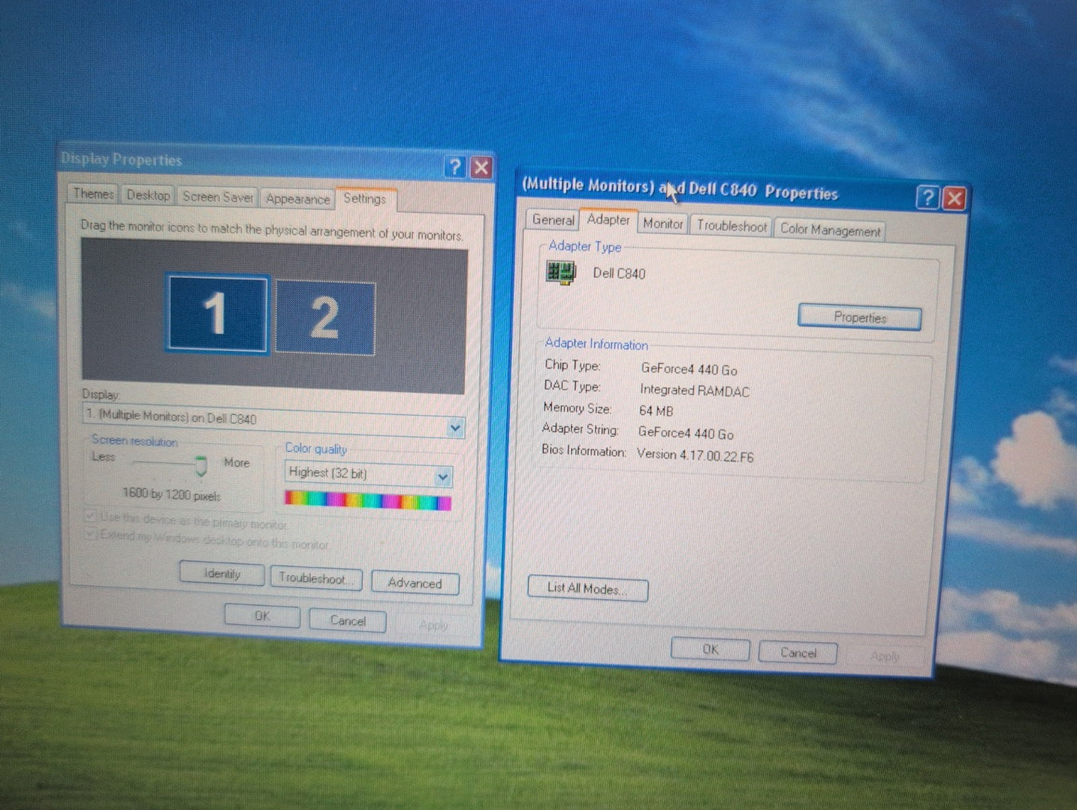
Task: Click OK in the Display Properties window
Action: point(262,616)
